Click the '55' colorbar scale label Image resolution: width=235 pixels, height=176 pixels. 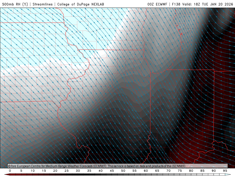(x=135, y=171)
